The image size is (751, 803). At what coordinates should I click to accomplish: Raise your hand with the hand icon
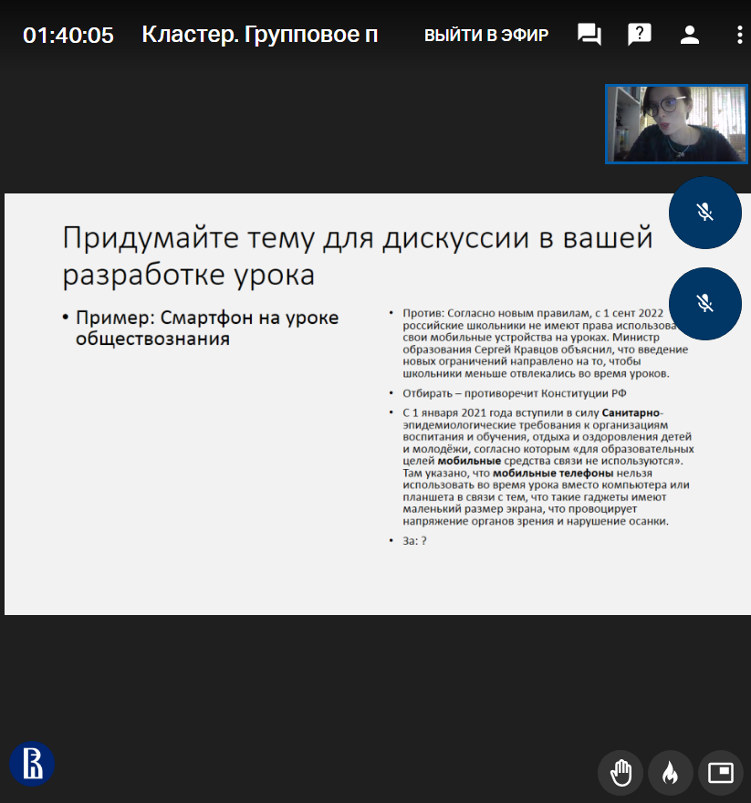[x=621, y=774]
